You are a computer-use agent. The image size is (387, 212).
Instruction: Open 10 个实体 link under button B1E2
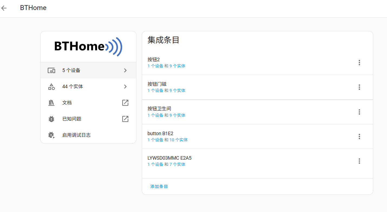click(179, 140)
